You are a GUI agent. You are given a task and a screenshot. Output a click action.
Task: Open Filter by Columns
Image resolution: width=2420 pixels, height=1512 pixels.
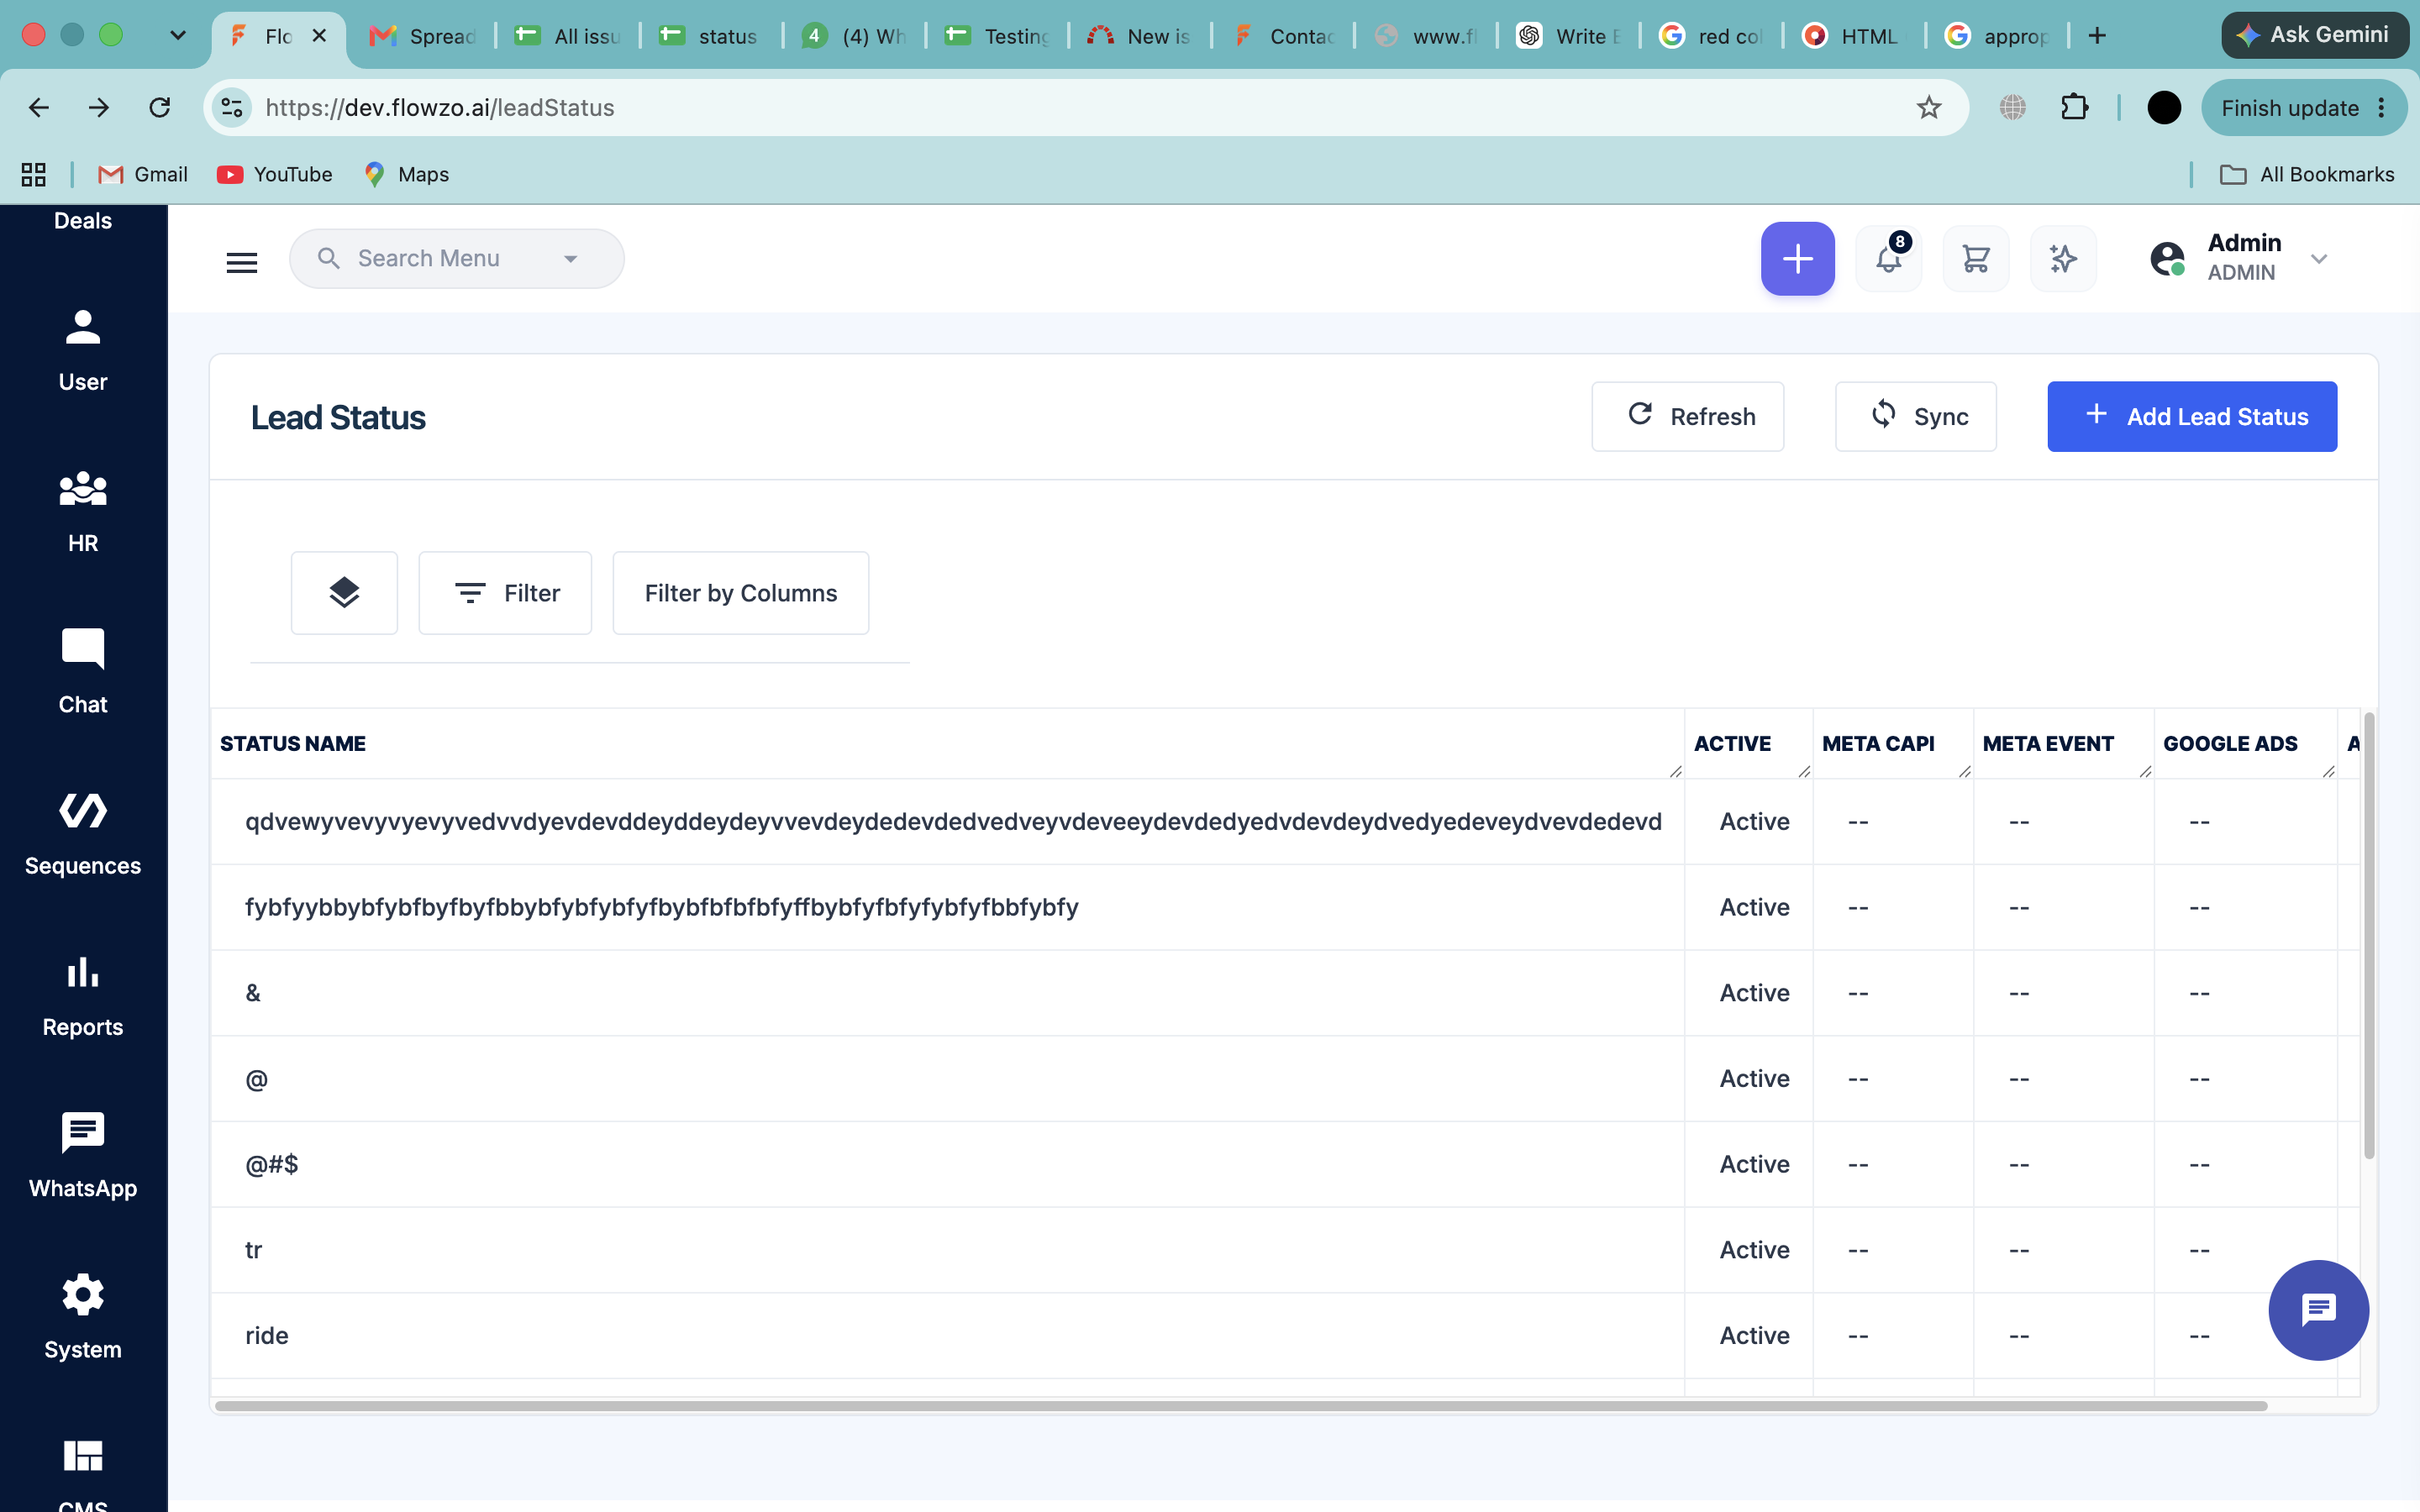(741, 593)
